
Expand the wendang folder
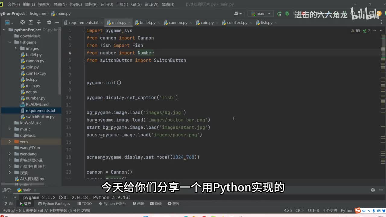pyautogui.click(x=10, y=154)
